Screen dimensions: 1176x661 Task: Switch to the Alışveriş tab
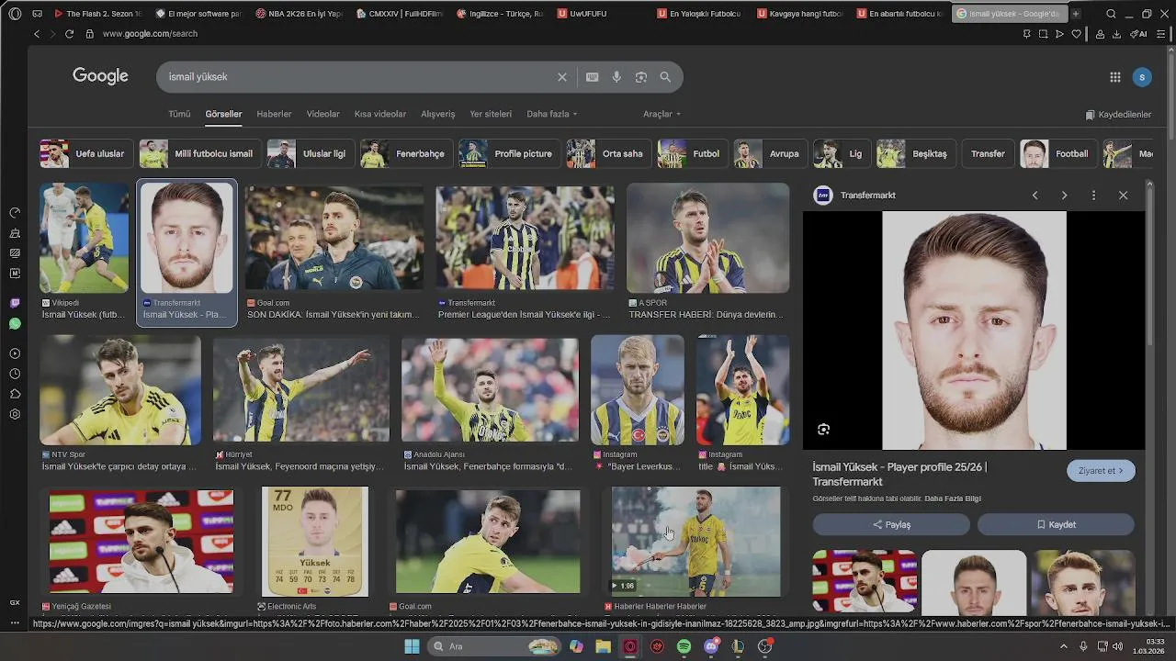coord(438,114)
